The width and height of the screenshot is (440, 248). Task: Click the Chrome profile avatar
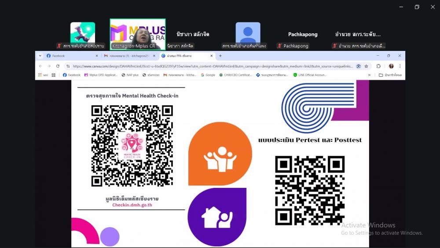click(391, 66)
